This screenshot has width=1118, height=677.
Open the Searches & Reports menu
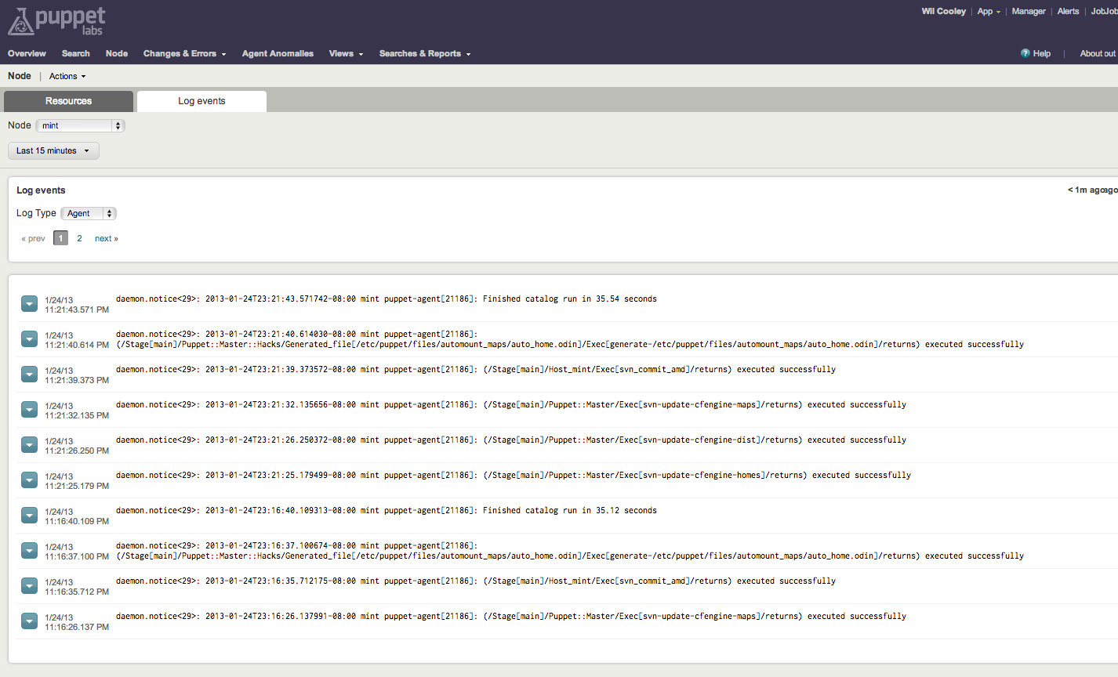coord(425,53)
